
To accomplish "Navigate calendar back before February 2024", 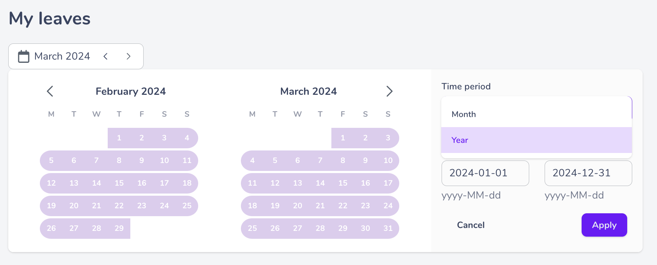I will click(50, 91).
